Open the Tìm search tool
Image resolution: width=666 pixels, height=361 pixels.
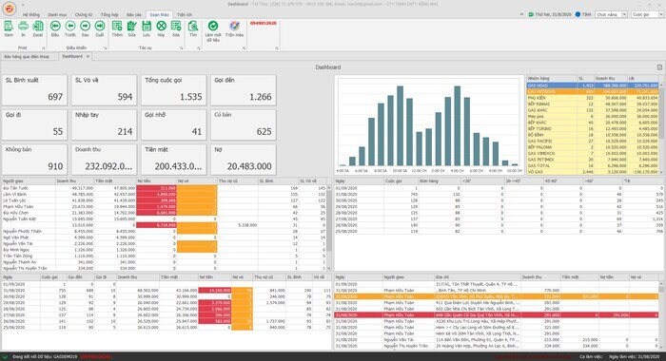[x=193, y=28]
